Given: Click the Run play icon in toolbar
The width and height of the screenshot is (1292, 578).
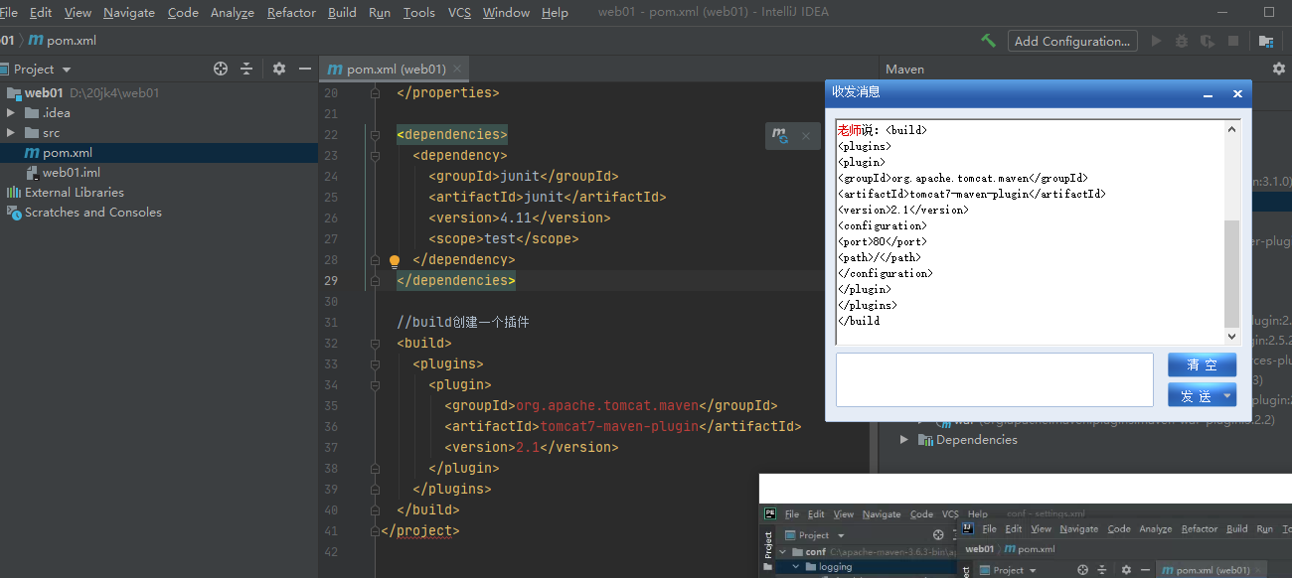Looking at the screenshot, I should tap(1156, 41).
